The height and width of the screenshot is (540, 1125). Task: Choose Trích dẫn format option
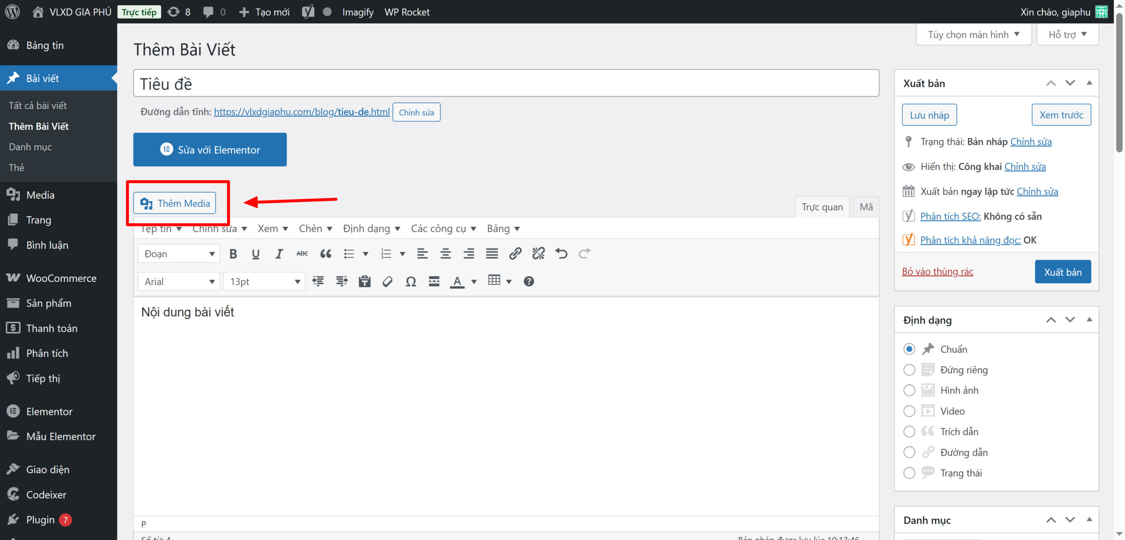(909, 431)
